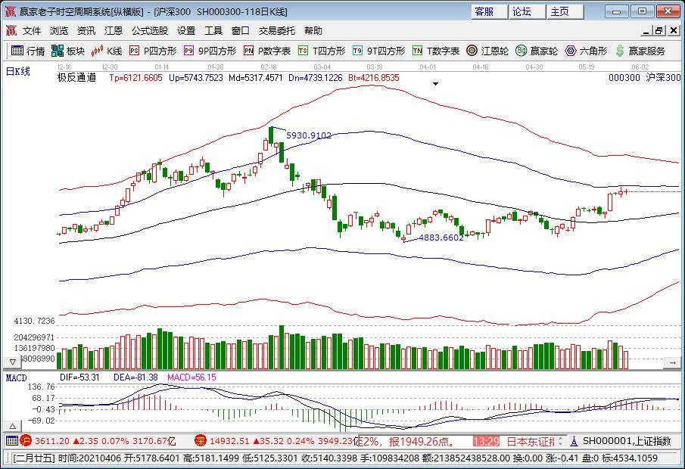Click the 深 Shenzhen index badge in status bar
The height and width of the screenshot is (469, 685).
(x=200, y=440)
